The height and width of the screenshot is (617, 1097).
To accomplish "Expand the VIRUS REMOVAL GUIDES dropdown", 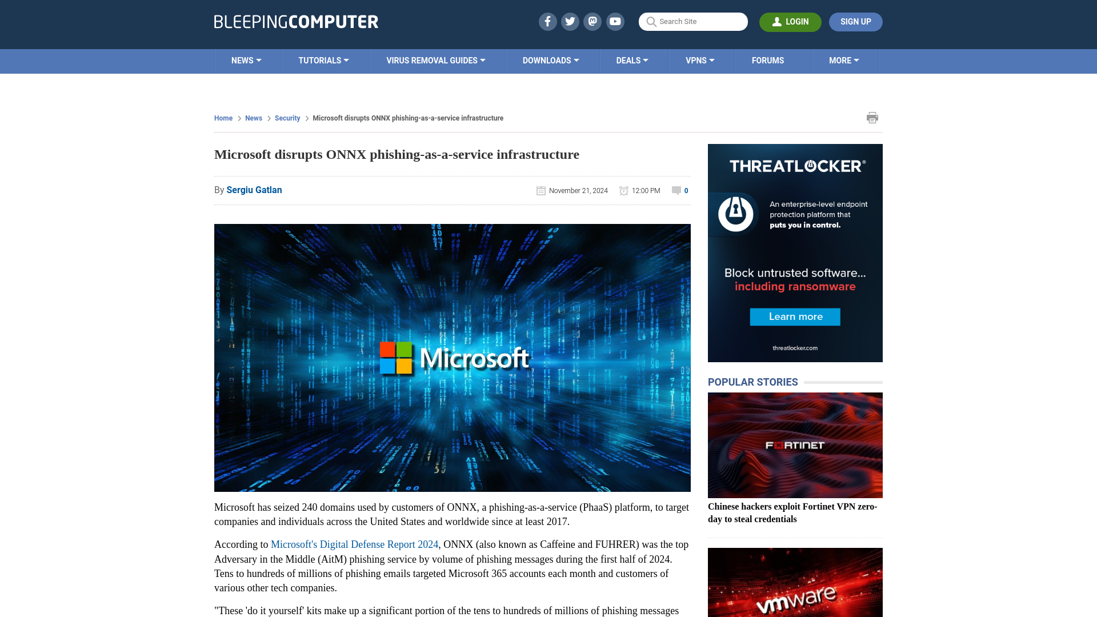I will tap(435, 60).
